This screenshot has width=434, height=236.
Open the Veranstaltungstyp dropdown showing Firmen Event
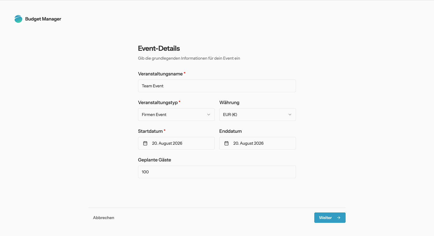(x=176, y=114)
